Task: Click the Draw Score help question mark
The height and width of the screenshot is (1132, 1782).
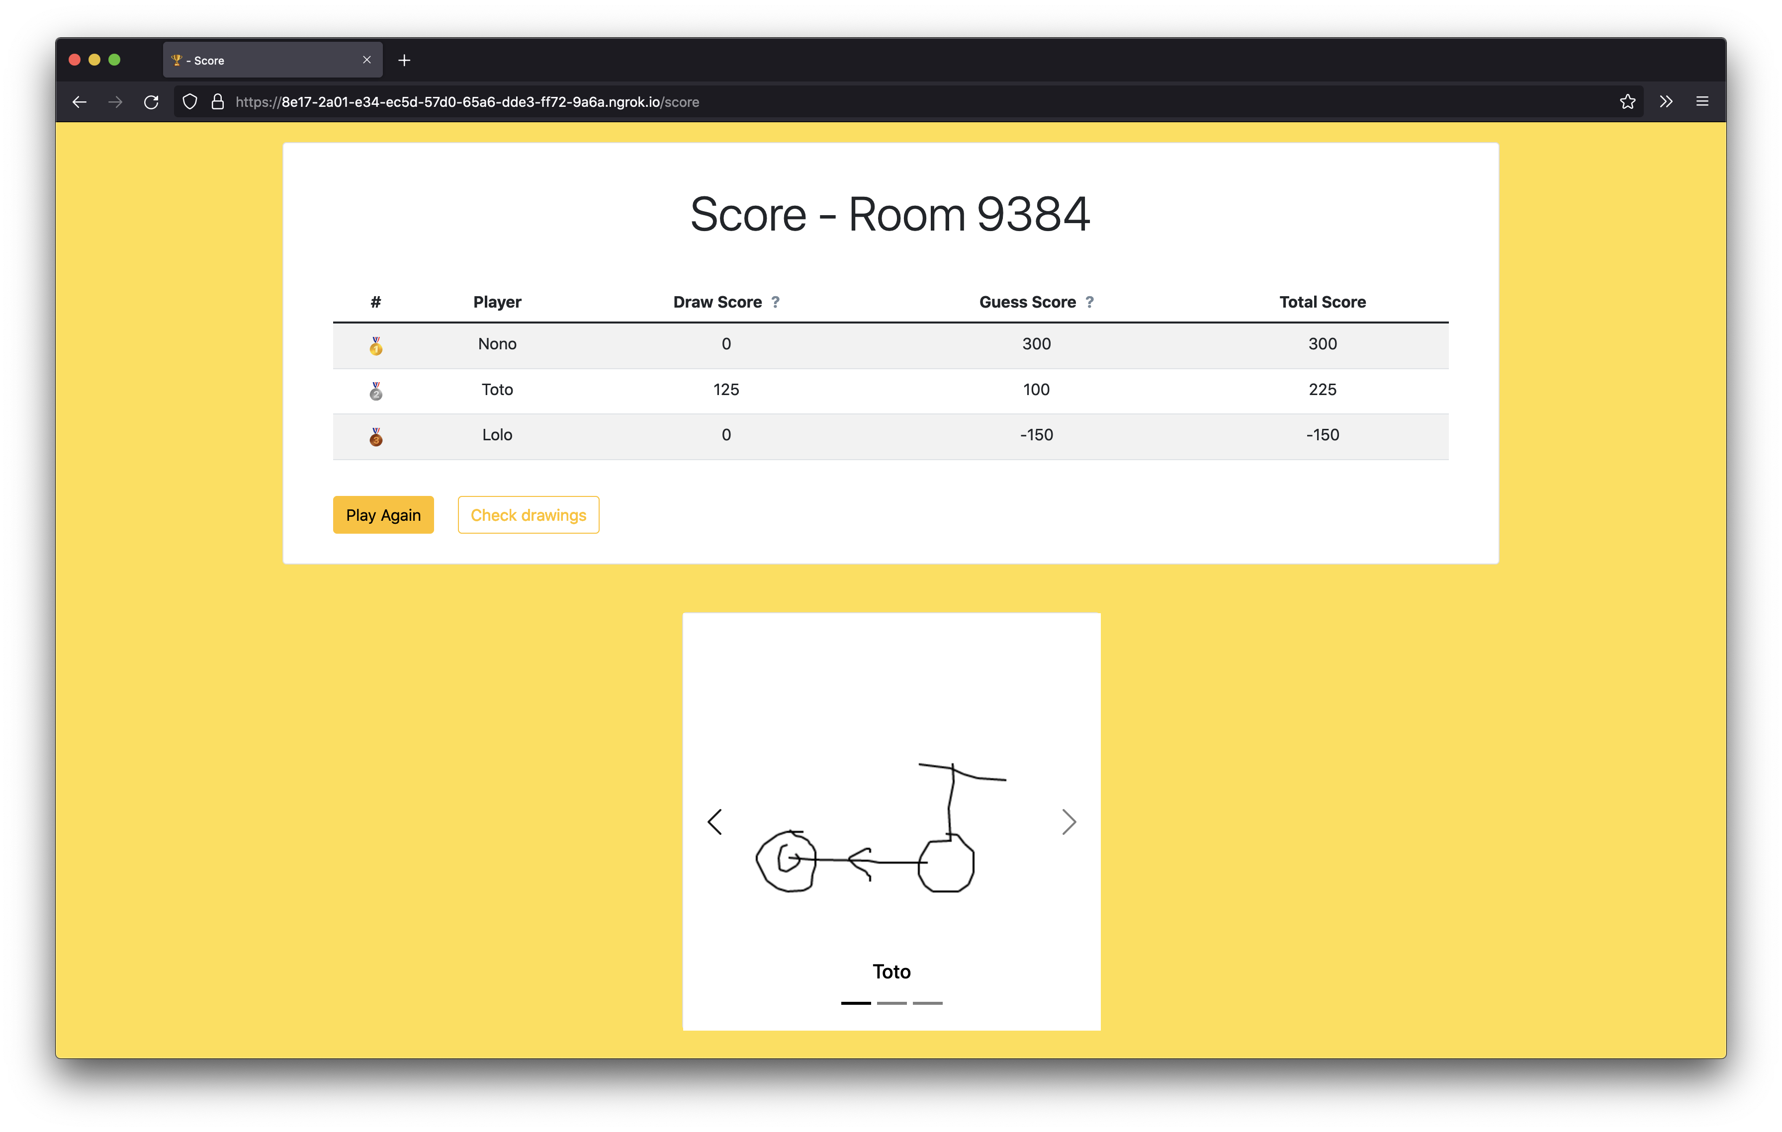Action: (776, 302)
